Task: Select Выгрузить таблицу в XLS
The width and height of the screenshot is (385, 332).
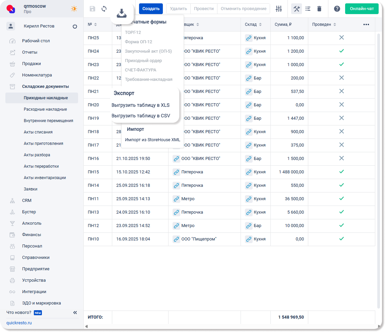Action: coord(141,105)
